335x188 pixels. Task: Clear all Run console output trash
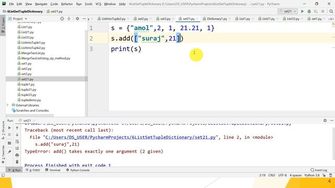(17, 162)
